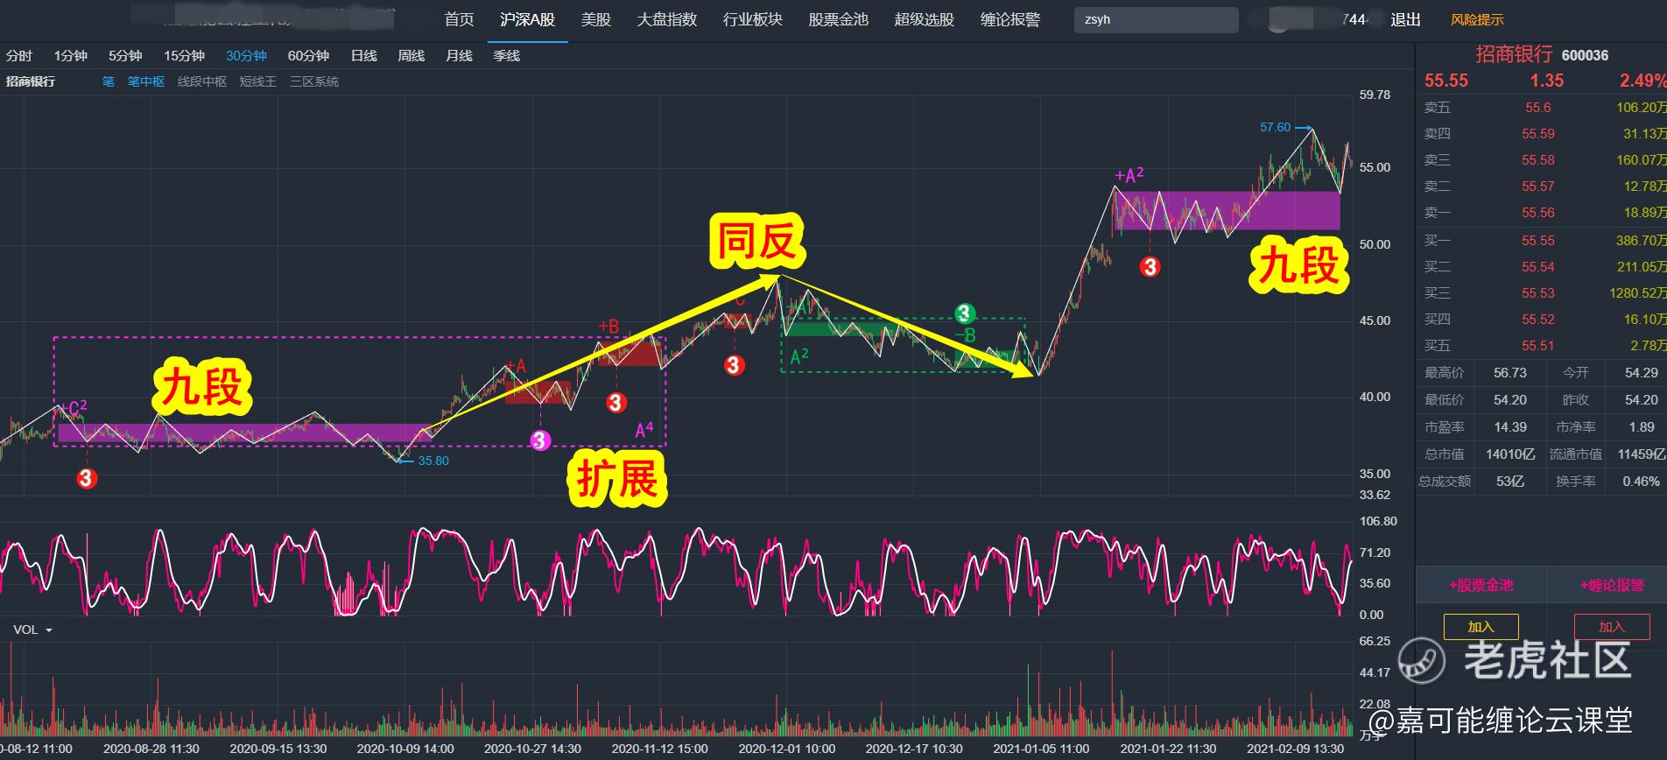Click the 退出 logout link
1667x760 pixels.
coord(1405,19)
